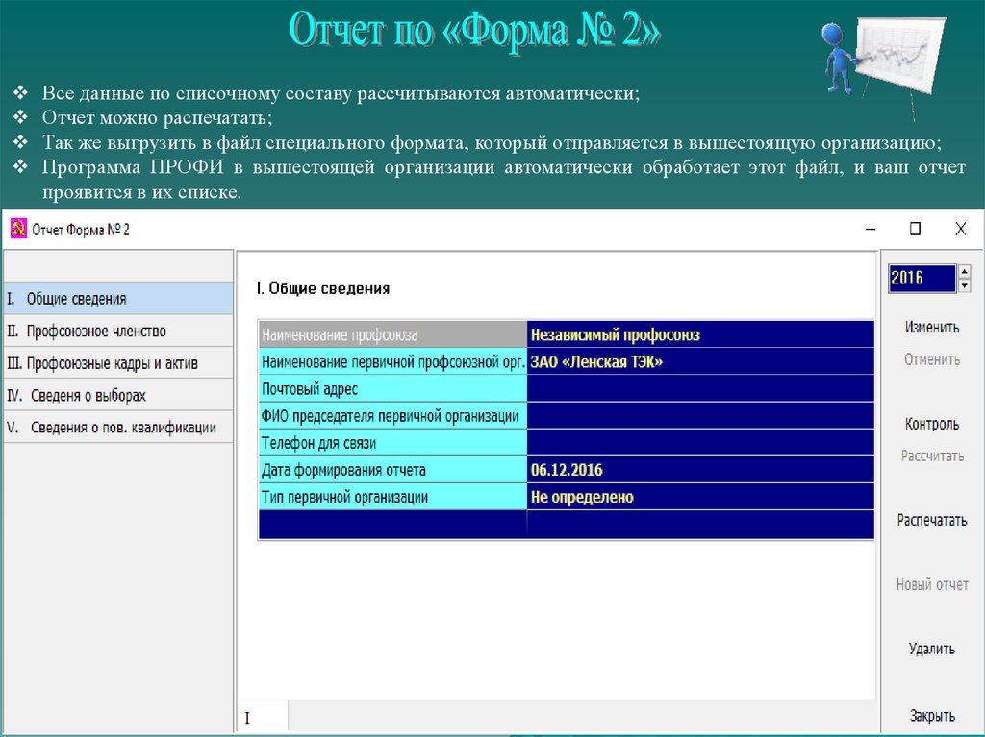Delete the report with Удалить
The image size is (985, 737).
tap(931, 649)
